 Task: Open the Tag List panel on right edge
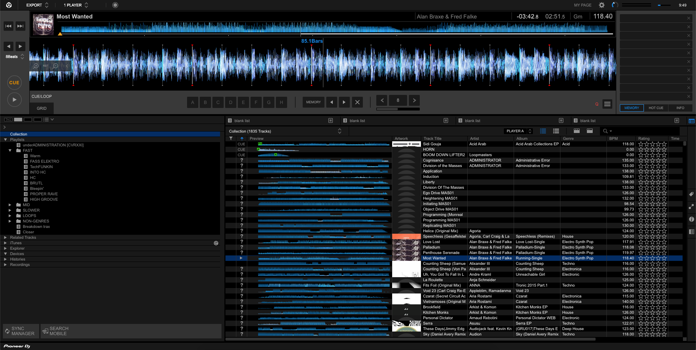click(x=692, y=195)
